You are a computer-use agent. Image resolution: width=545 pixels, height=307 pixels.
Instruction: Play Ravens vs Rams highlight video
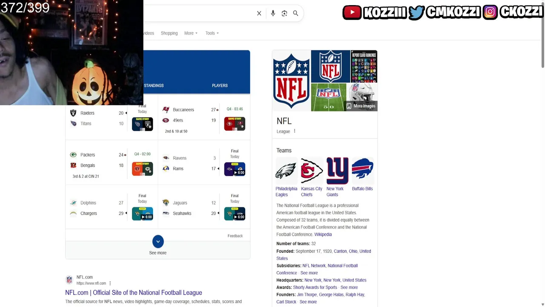click(235, 169)
